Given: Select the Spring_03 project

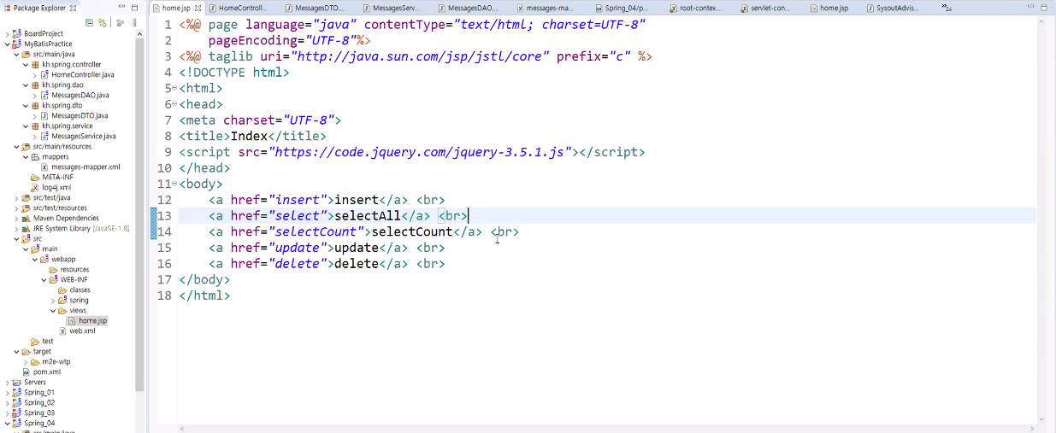Looking at the screenshot, I should 39,413.
